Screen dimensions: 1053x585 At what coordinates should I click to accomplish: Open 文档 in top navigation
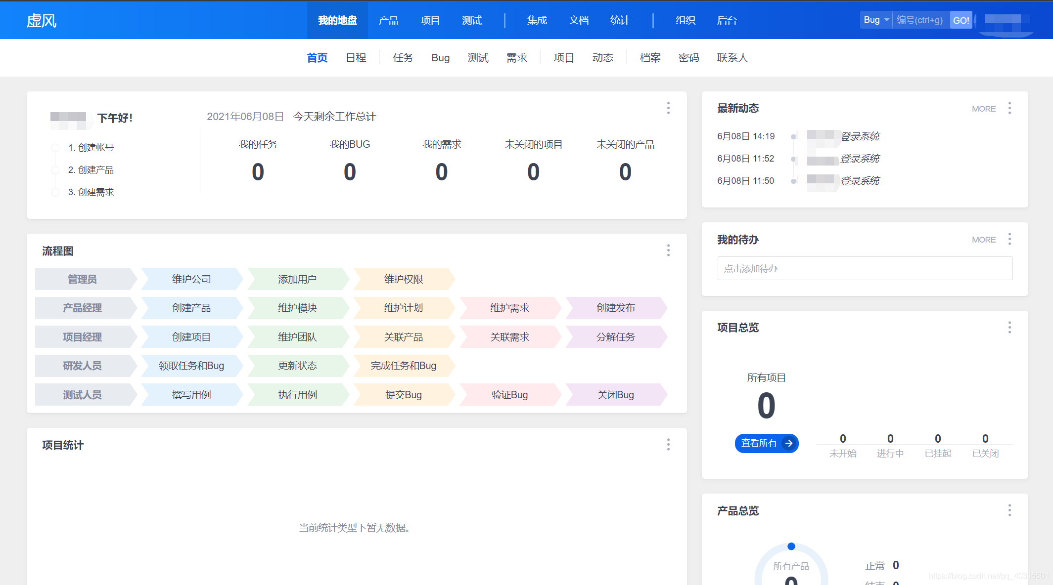[578, 20]
